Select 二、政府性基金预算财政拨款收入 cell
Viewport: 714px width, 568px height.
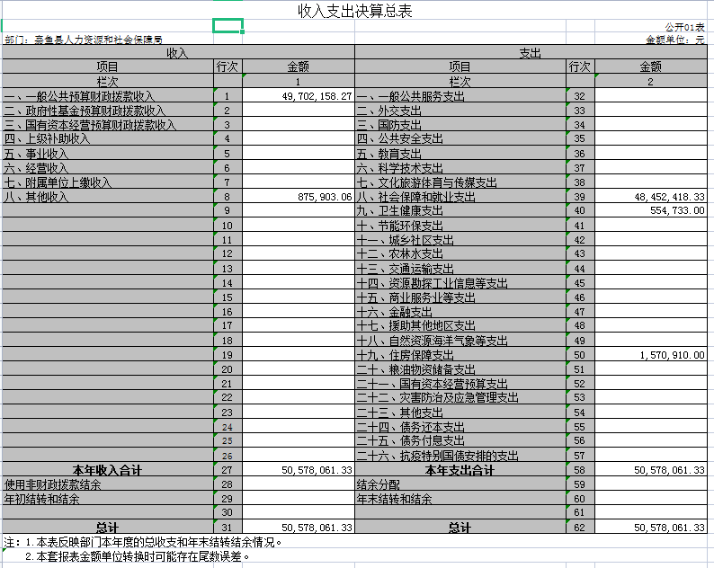point(108,111)
